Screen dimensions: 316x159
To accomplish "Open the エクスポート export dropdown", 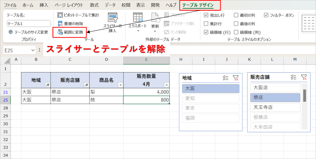I will click(138, 31).
